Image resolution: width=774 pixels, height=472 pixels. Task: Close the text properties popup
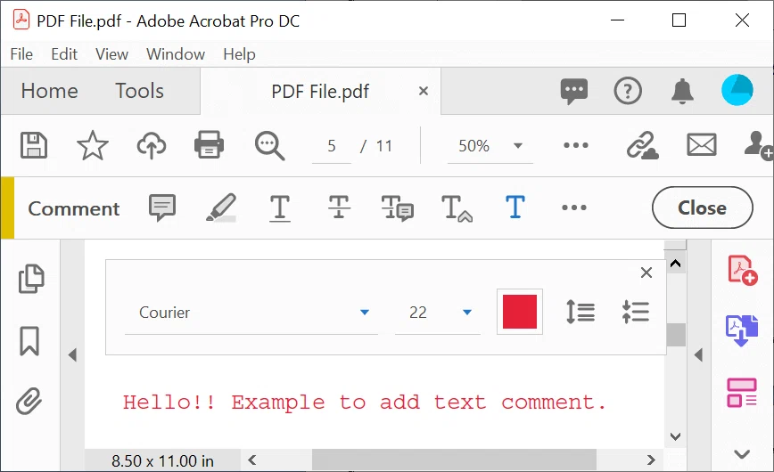pos(646,273)
